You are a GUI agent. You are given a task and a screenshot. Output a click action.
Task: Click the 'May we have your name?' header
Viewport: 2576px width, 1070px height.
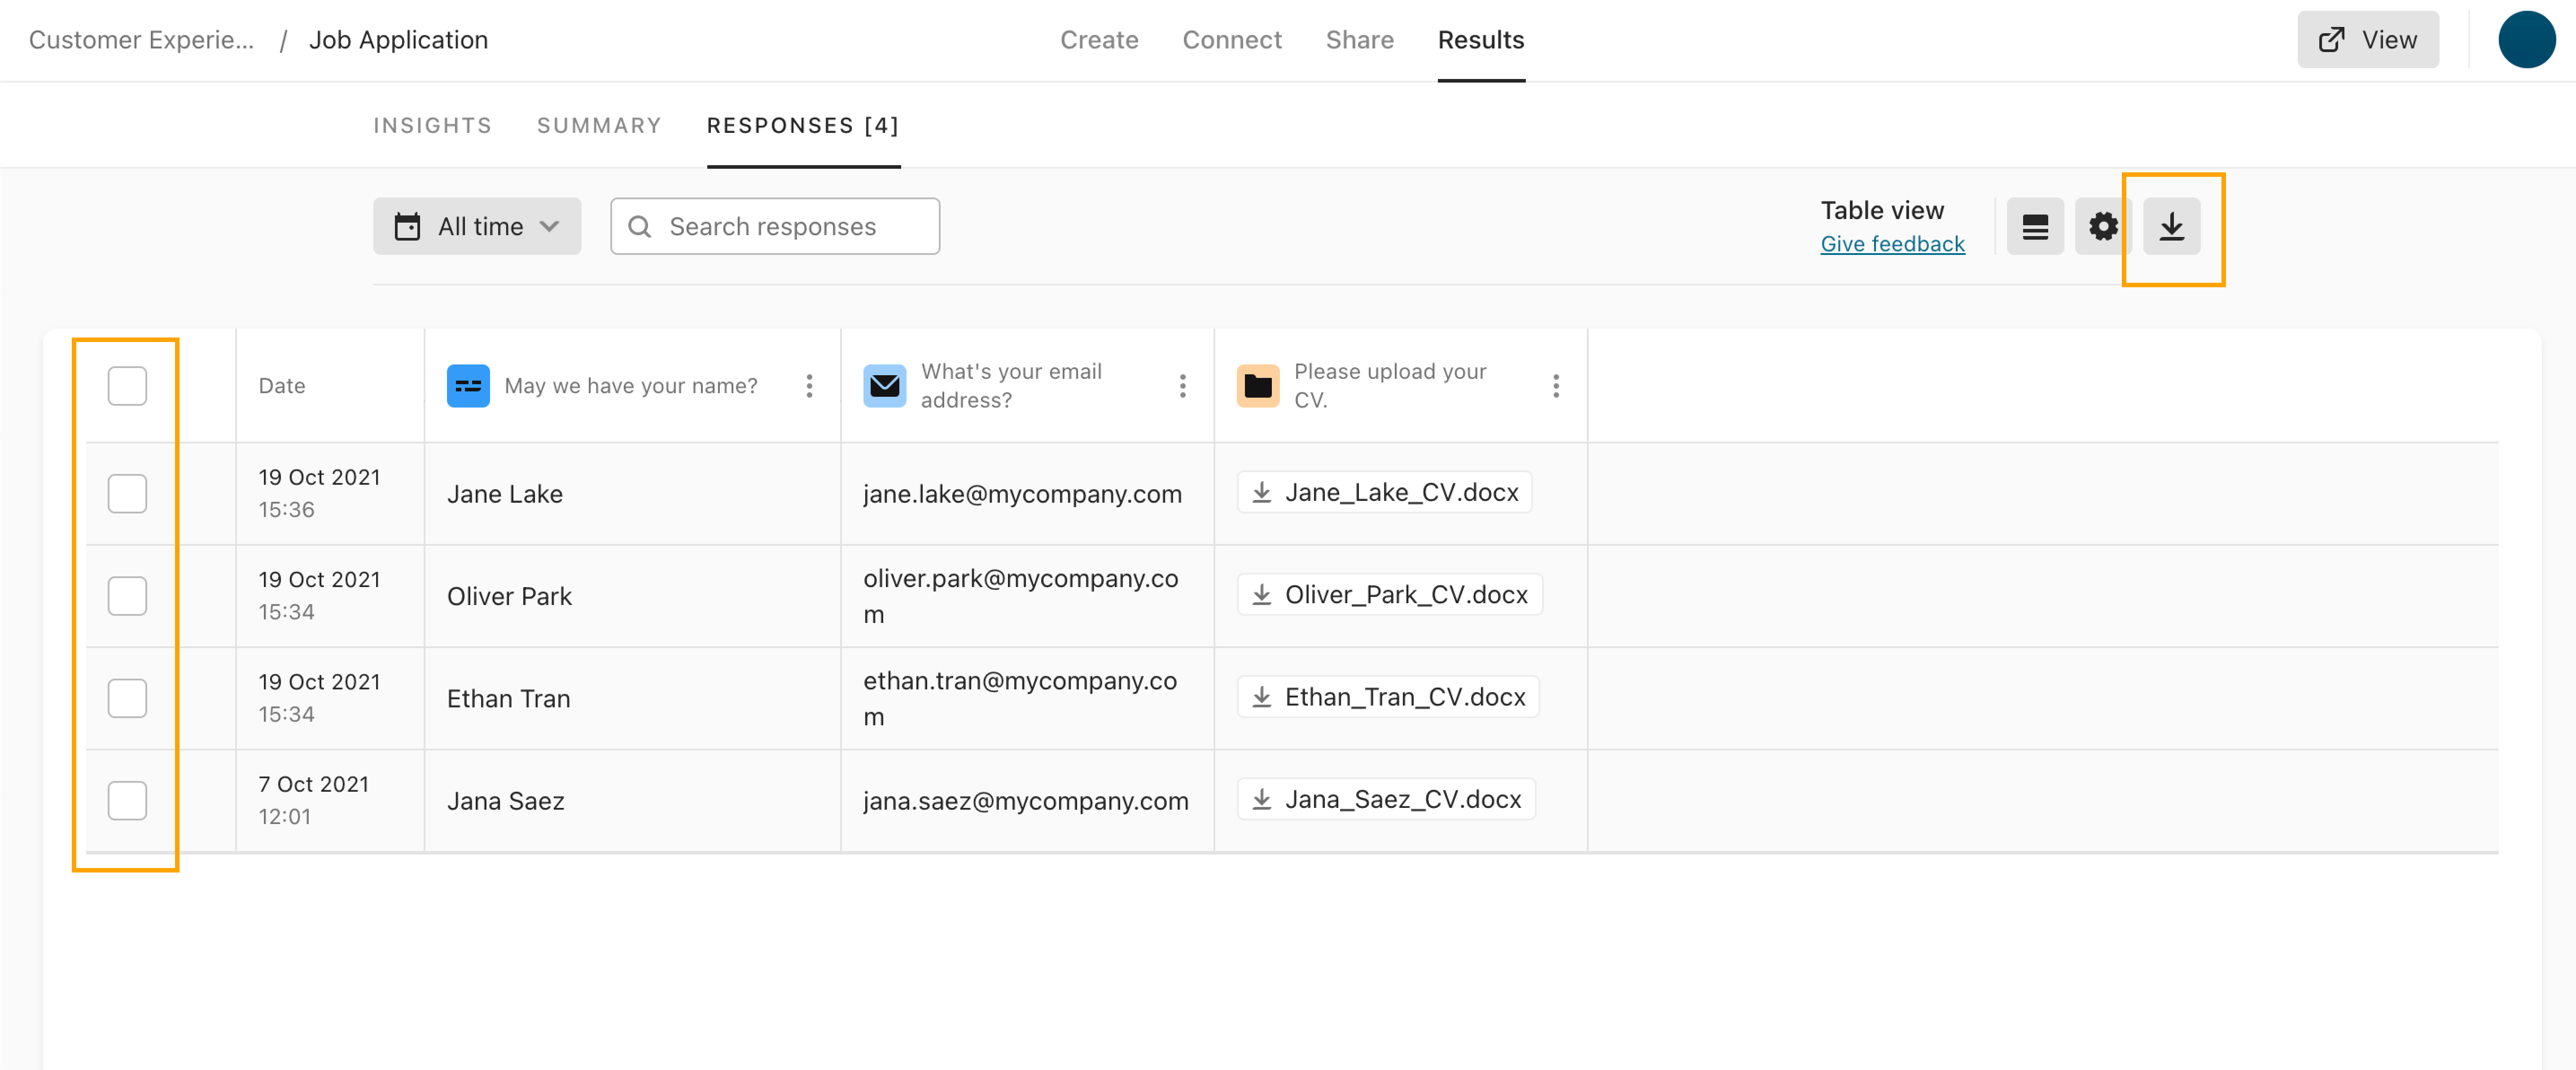[x=631, y=386]
